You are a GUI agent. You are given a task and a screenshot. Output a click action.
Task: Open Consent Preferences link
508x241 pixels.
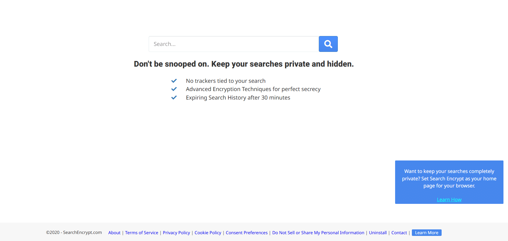(247, 233)
